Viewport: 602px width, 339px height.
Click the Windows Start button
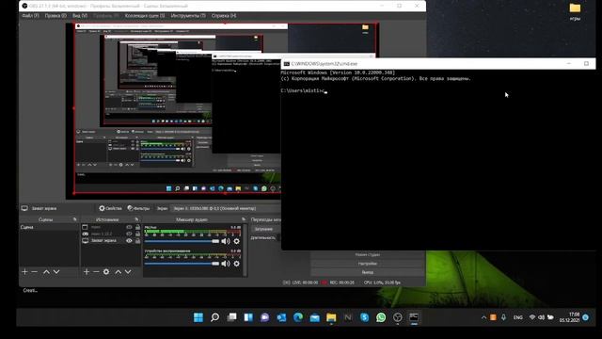(x=198, y=317)
